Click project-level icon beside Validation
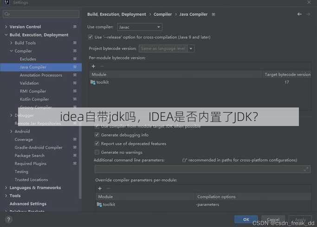Image resolution: width=317 pixels, height=227 pixels. (x=75, y=83)
